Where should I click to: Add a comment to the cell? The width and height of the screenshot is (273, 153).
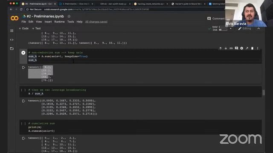pyautogui.click(x=236, y=48)
